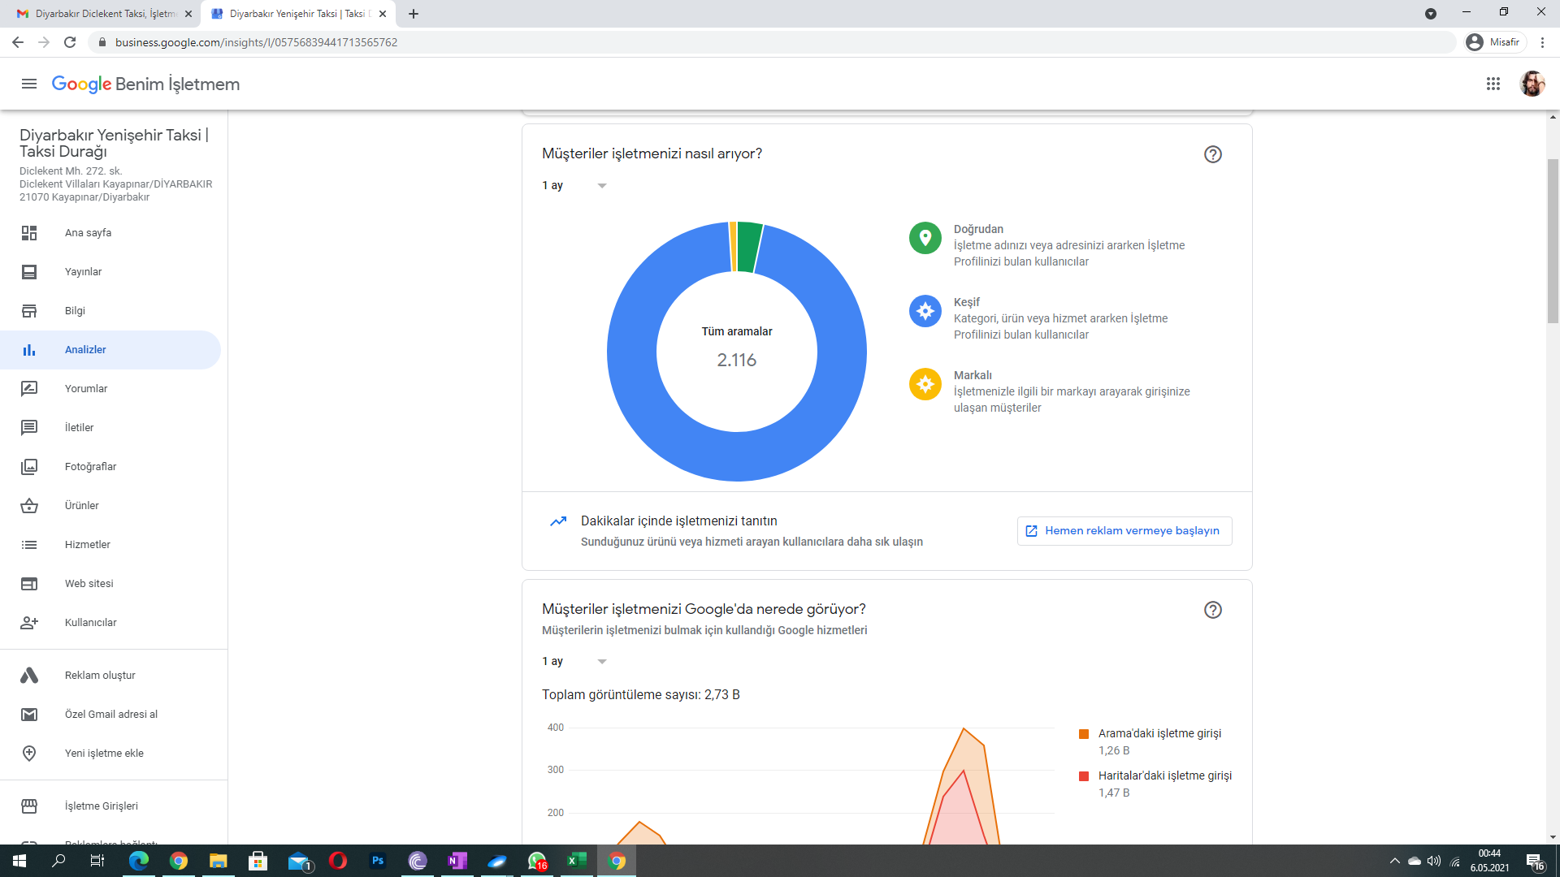The width and height of the screenshot is (1560, 877).
Task: Click the green Doğrudan location icon
Action: click(925, 238)
